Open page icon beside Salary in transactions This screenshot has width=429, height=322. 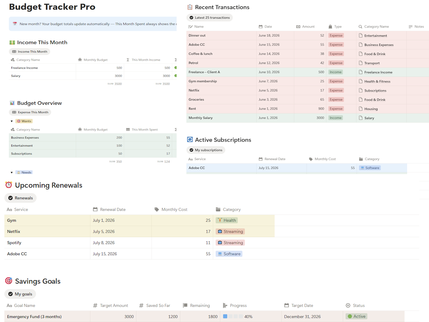click(x=361, y=118)
